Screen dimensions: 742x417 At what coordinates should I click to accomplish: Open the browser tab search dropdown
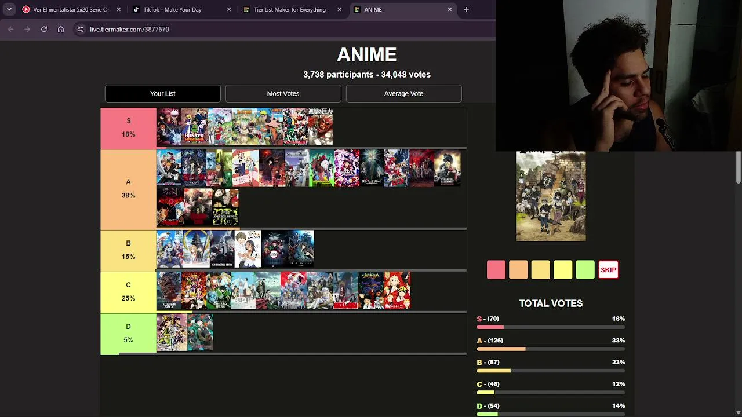(9, 9)
